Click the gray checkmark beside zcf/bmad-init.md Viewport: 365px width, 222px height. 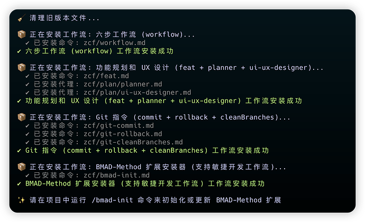pos(28,175)
